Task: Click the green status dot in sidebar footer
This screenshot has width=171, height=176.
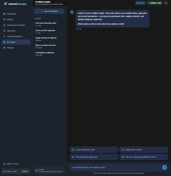Action: click(4, 171)
